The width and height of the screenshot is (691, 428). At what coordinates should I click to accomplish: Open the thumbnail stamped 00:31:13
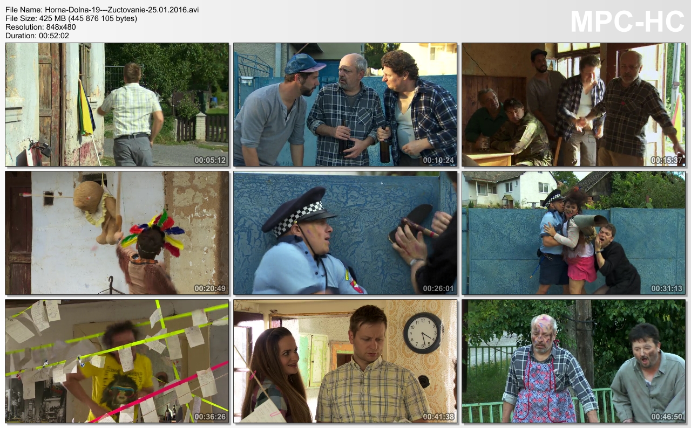pos(573,233)
